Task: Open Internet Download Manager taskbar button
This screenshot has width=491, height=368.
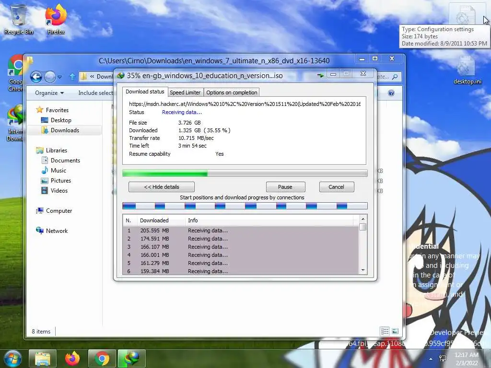Action: (x=131, y=358)
